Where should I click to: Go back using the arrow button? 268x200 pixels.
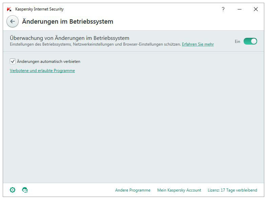click(x=13, y=22)
